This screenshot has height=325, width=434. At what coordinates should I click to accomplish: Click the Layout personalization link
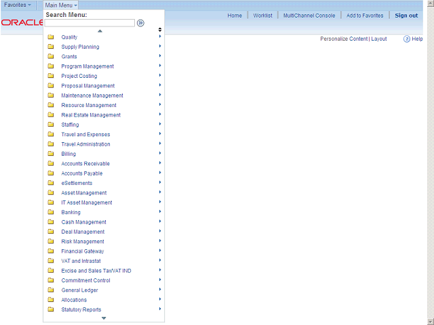pos(379,39)
